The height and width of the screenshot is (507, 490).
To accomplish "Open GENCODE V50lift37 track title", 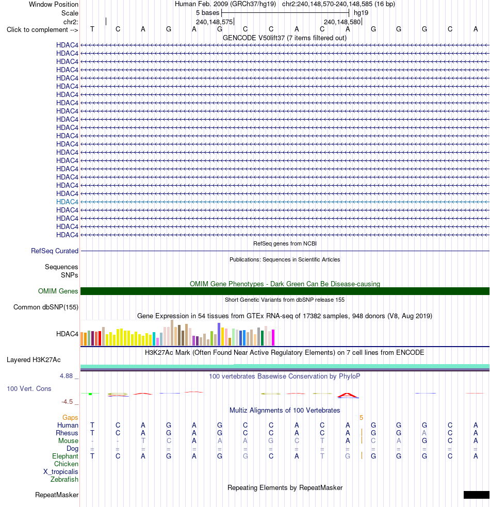I will click(x=285, y=38).
